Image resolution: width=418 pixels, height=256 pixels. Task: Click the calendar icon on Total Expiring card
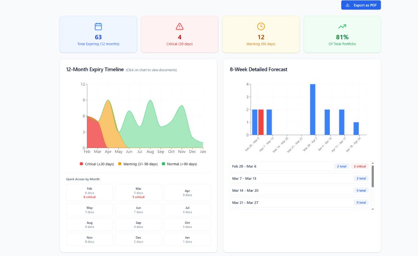pyautogui.click(x=98, y=26)
